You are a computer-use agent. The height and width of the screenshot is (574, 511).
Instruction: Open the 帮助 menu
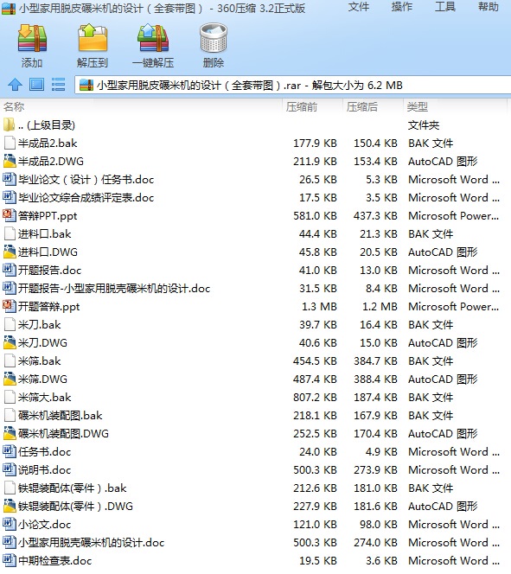[489, 7]
